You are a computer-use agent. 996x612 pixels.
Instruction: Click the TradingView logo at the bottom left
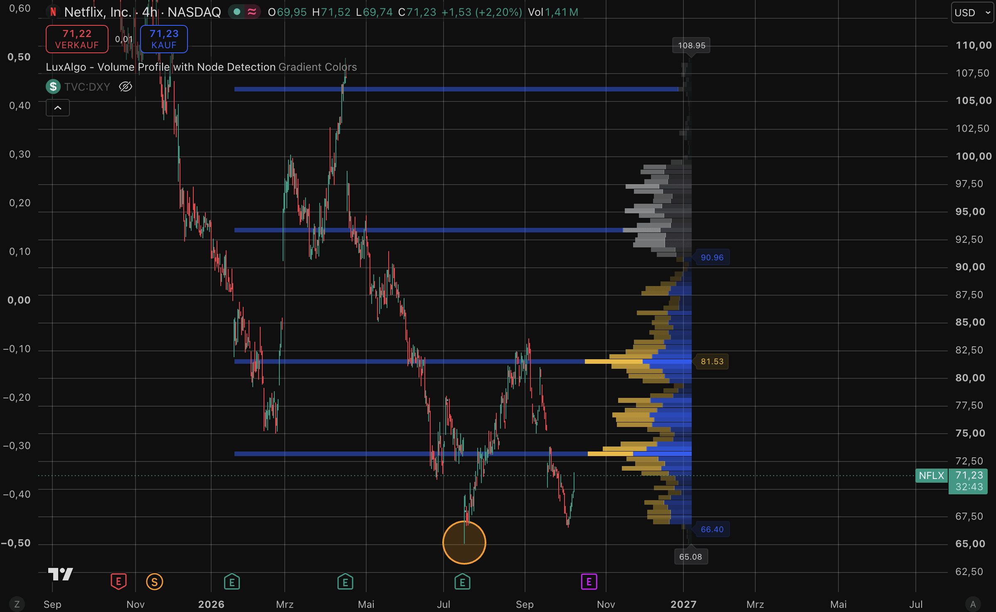pyautogui.click(x=61, y=574)
